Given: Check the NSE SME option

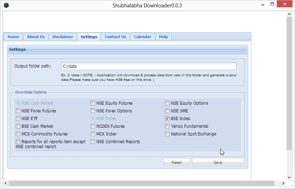Looking at the screenshot, I should coord(167,111).
